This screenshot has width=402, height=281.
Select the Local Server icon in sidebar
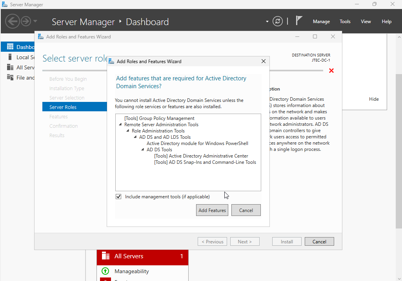[x=10, y=57]
